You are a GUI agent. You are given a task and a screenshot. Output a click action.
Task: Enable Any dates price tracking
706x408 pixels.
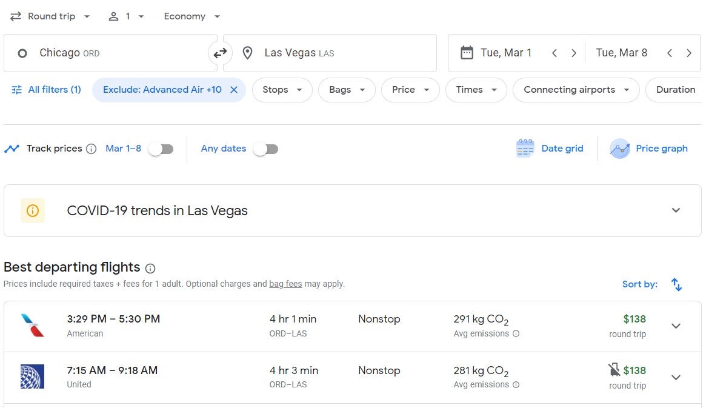[265, 149]
